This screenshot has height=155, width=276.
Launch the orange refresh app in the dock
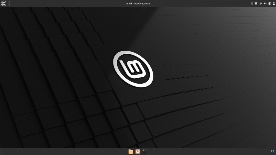point(138,151)
